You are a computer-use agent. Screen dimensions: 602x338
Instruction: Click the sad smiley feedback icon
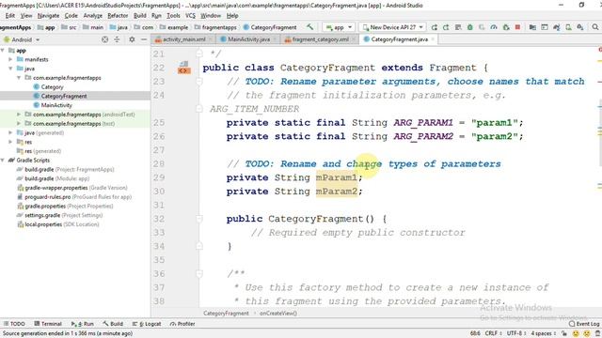[x=587, y=334]
